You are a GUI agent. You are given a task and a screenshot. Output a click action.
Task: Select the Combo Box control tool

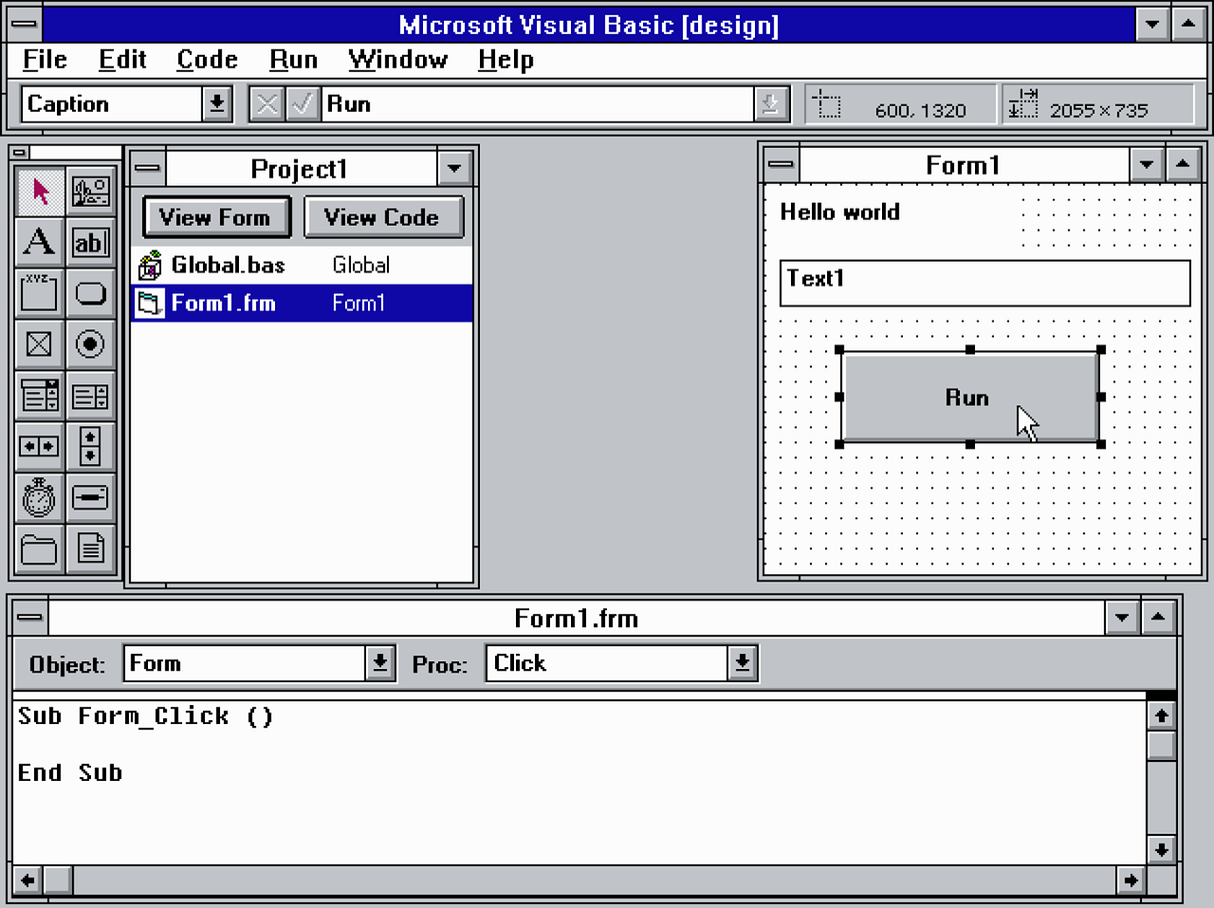pos(39,396)
